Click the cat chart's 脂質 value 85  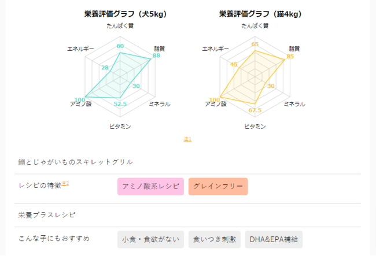(290, 56)
